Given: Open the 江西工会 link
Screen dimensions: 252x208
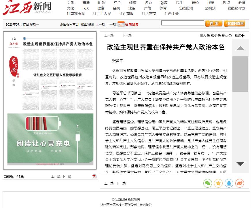Looking at the screenshot, I should (x=172, y=14).
